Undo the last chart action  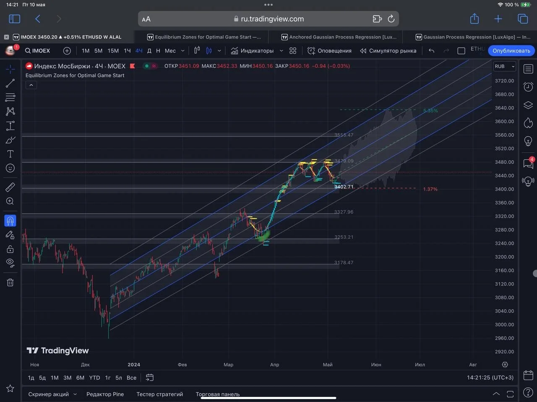(x=431, y=51)
